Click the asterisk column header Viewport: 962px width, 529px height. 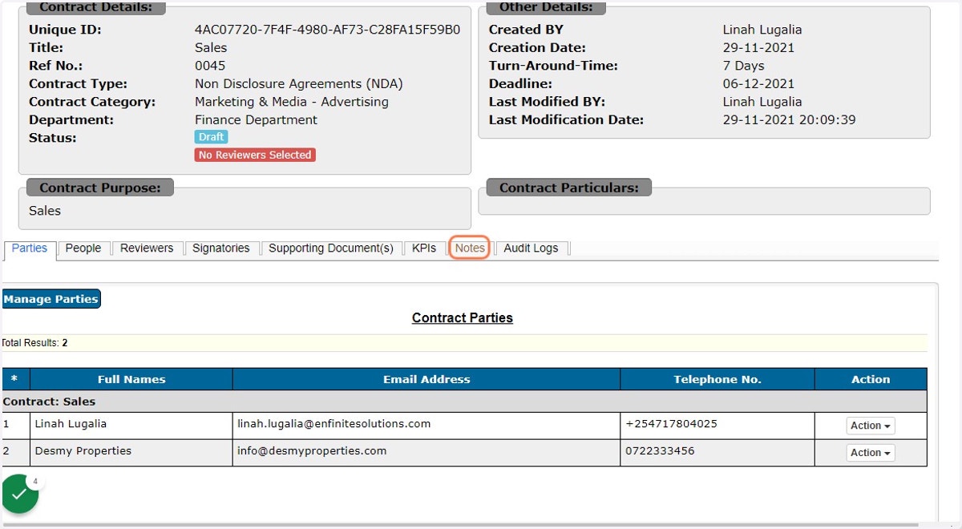tap(14, 379)
